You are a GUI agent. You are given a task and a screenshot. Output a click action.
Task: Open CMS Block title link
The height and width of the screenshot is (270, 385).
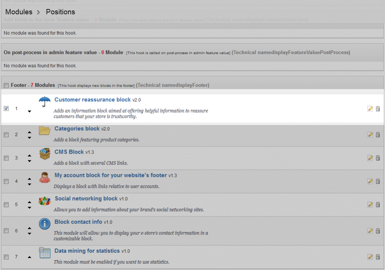[x=69, y=152]
